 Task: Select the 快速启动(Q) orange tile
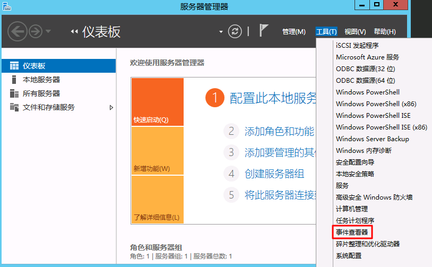[x=158, y=102]
